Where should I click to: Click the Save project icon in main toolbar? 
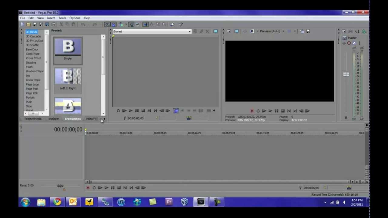35,24
